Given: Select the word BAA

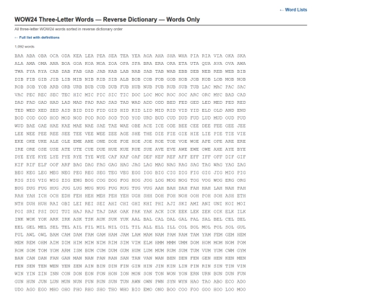Looking at the screenshot, I should [x=19, y=56].
